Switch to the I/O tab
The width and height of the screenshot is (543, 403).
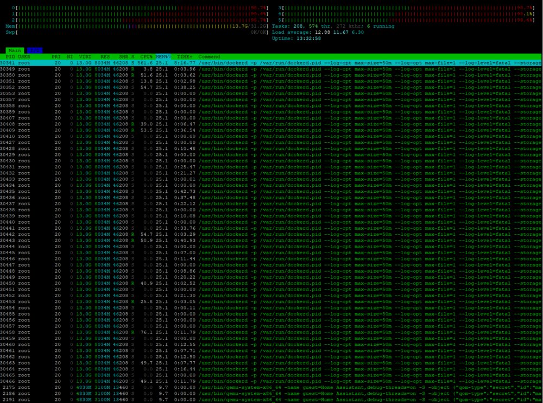pos(35,51)
